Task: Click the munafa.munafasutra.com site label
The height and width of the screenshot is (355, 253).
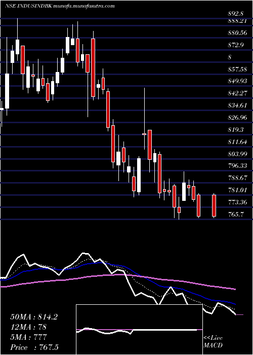Action: click(x=84, y=6)
